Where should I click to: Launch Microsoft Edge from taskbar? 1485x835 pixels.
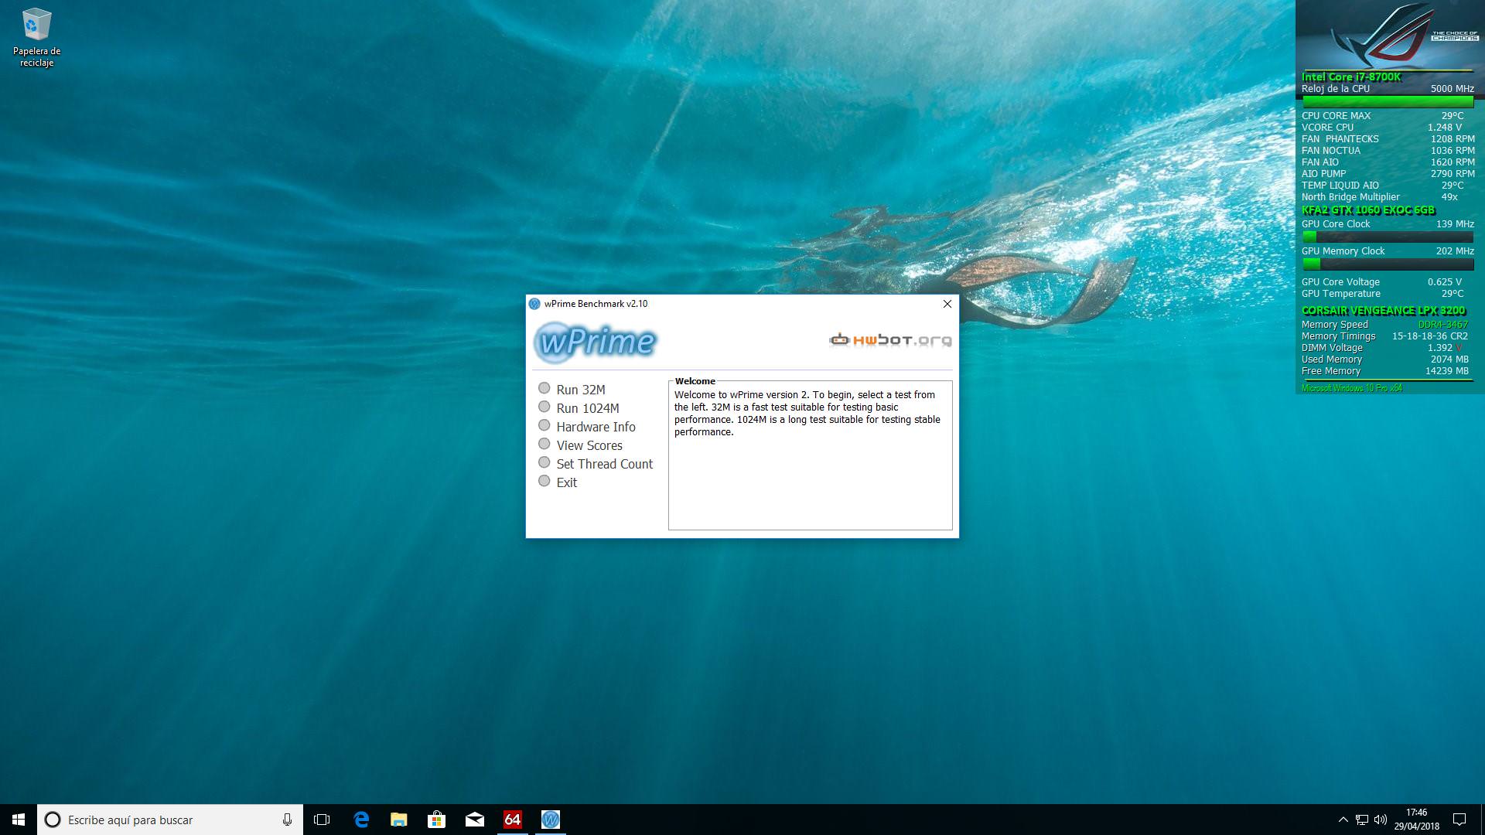(361, 820)
